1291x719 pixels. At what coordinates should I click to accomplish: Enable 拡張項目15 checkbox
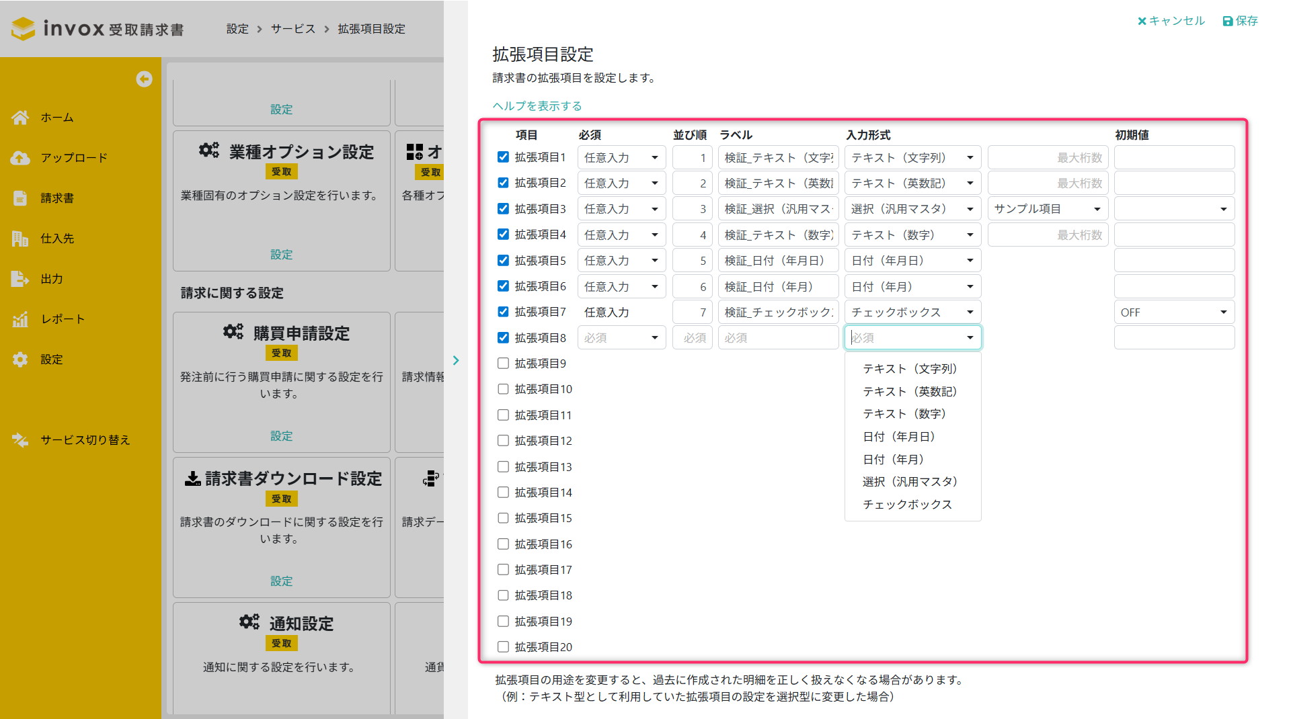point(503,518)
